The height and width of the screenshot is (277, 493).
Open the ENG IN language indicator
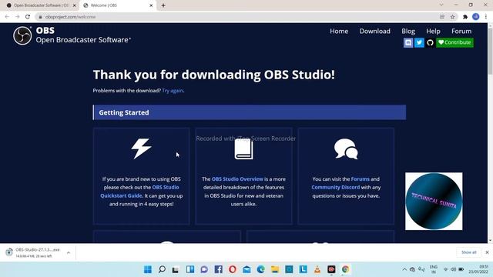[x=434, y=269]
